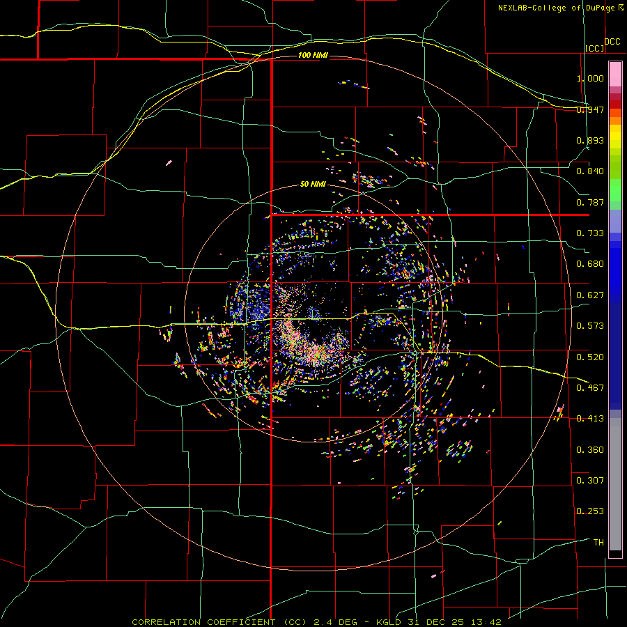Click the 50 NMI range ring label

313,185
